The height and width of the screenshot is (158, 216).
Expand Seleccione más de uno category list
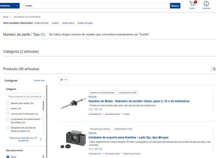[x=23, y=139]
